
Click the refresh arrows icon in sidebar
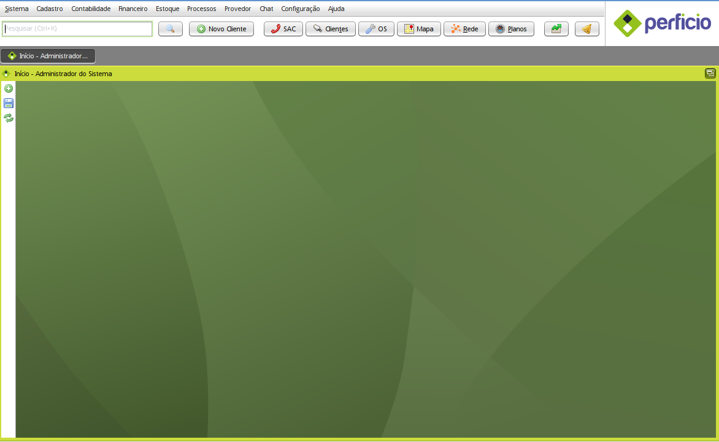coord(8,118)
